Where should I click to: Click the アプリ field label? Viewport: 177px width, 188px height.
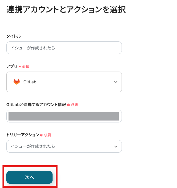tap(12, 66)
